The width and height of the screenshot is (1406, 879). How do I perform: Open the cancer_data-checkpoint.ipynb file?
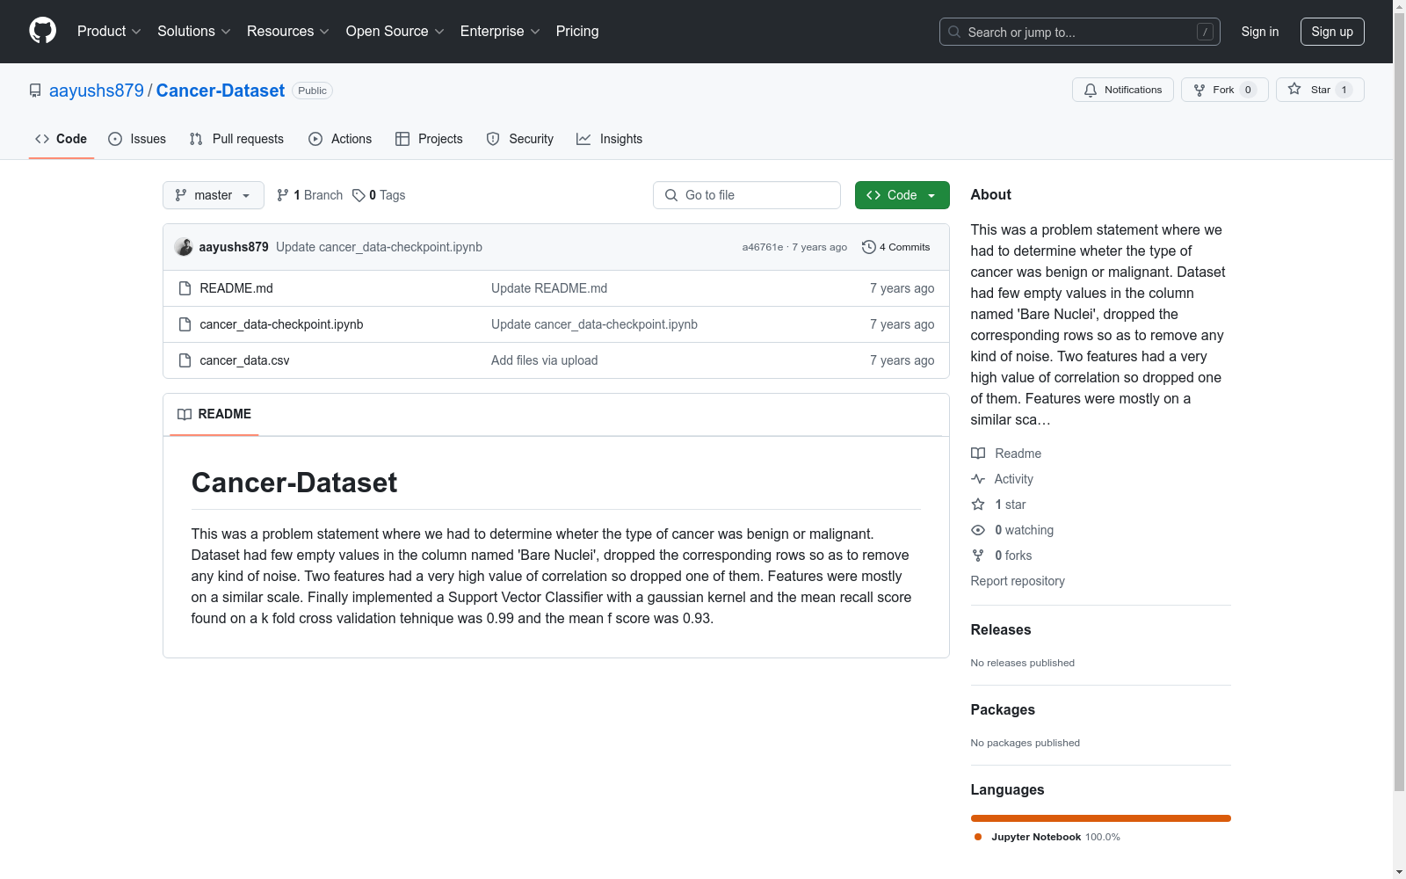tap(281, 324)
